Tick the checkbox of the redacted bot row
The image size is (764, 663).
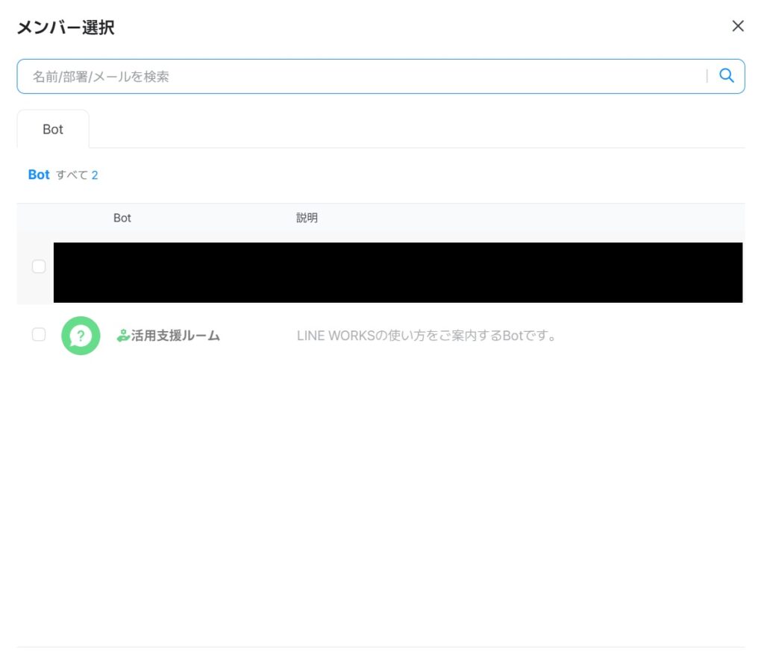pos(39,266)
